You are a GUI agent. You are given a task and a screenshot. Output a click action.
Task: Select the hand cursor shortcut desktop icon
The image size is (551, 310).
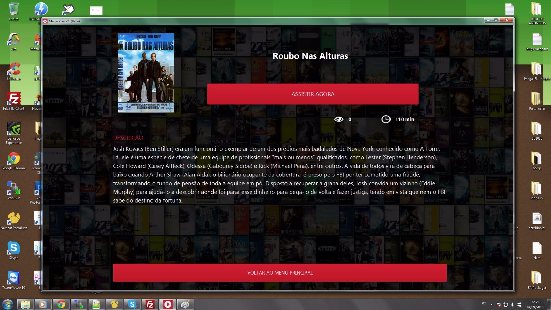tap(68, 9)
